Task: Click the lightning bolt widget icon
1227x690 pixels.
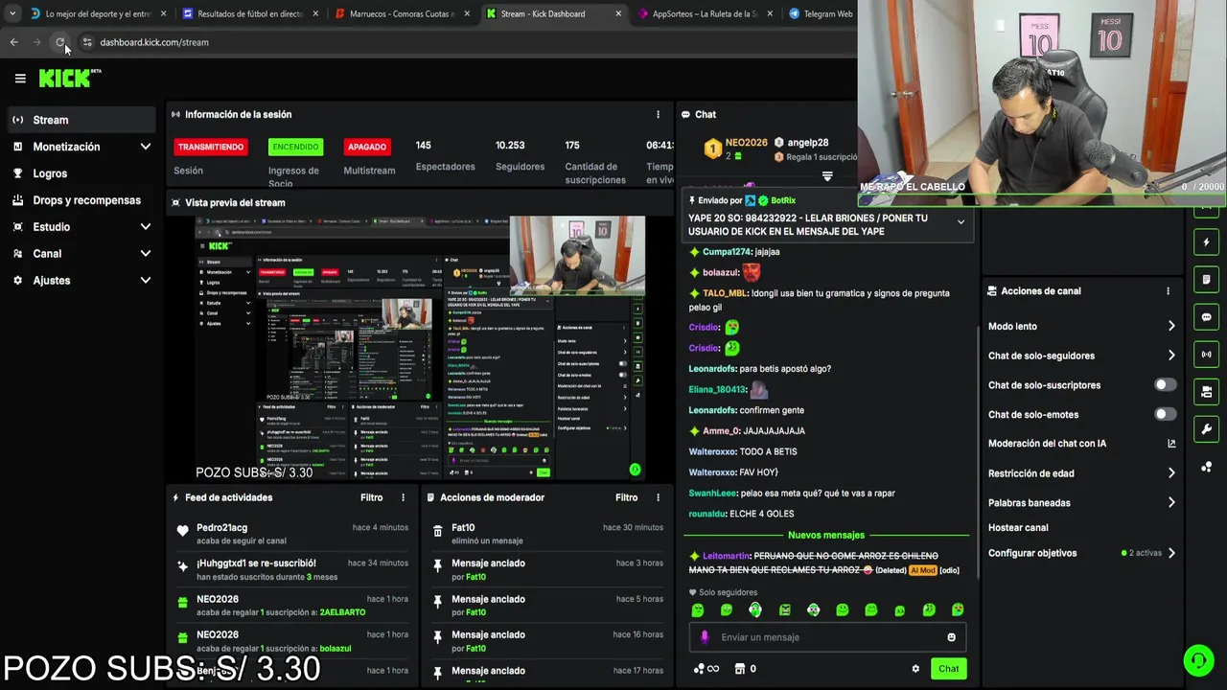Action: click(x=1206, y=242)
